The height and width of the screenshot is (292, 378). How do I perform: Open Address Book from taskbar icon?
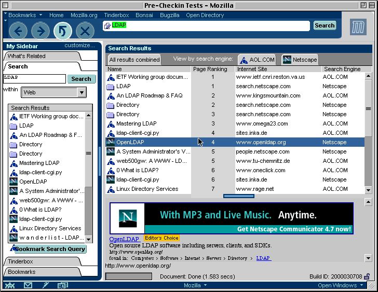62,285
